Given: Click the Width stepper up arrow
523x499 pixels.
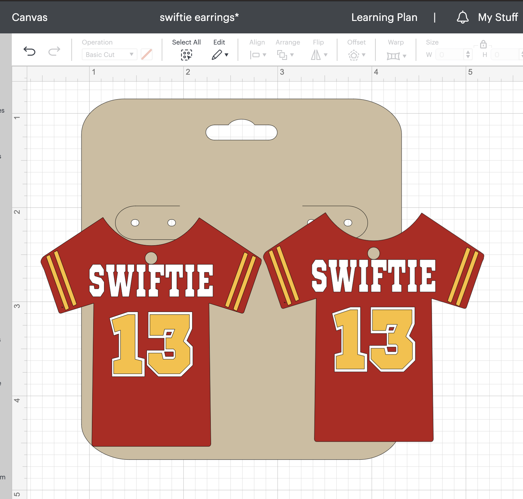Looking at the screenshot, I should [468, 52].
